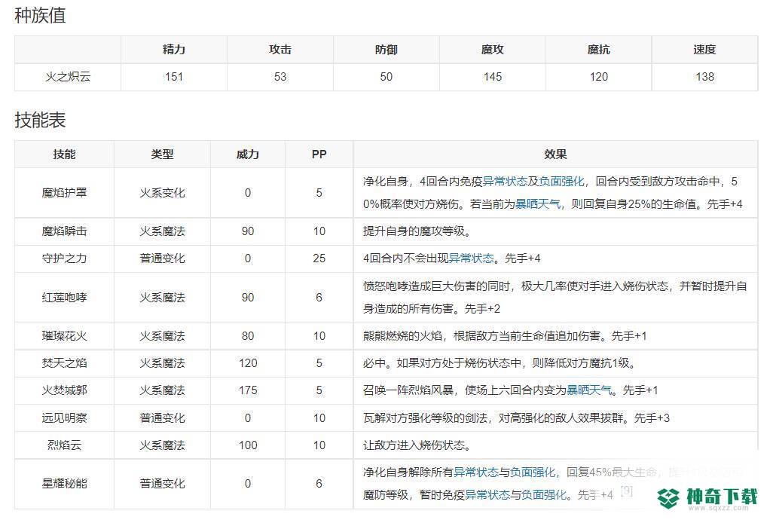The image size is (773, 526).
Task: Select the 速度 value 138
Action: pos(704,77)
